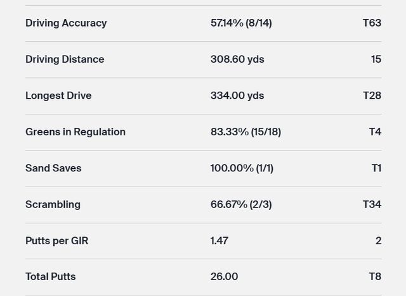Select the Driving Distance row label
406x296 pixels.
pyautogui.click(x=65, y=59)
